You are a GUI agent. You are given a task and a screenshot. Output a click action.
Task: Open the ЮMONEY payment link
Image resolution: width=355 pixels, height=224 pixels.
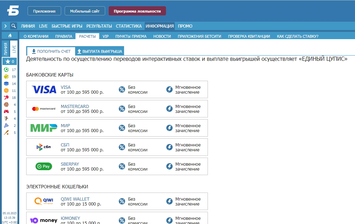coord(71,218)
